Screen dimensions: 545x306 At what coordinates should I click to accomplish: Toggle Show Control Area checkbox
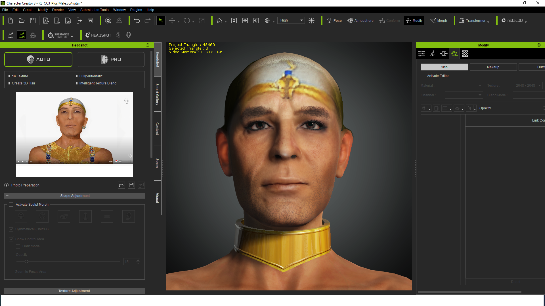(11, 239)
